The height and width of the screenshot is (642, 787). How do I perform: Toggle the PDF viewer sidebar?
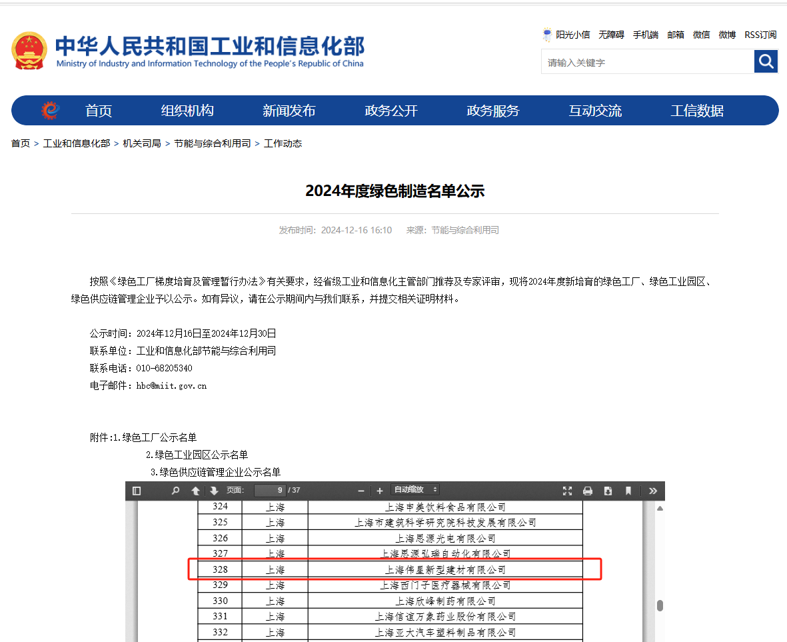pos(137,491)
